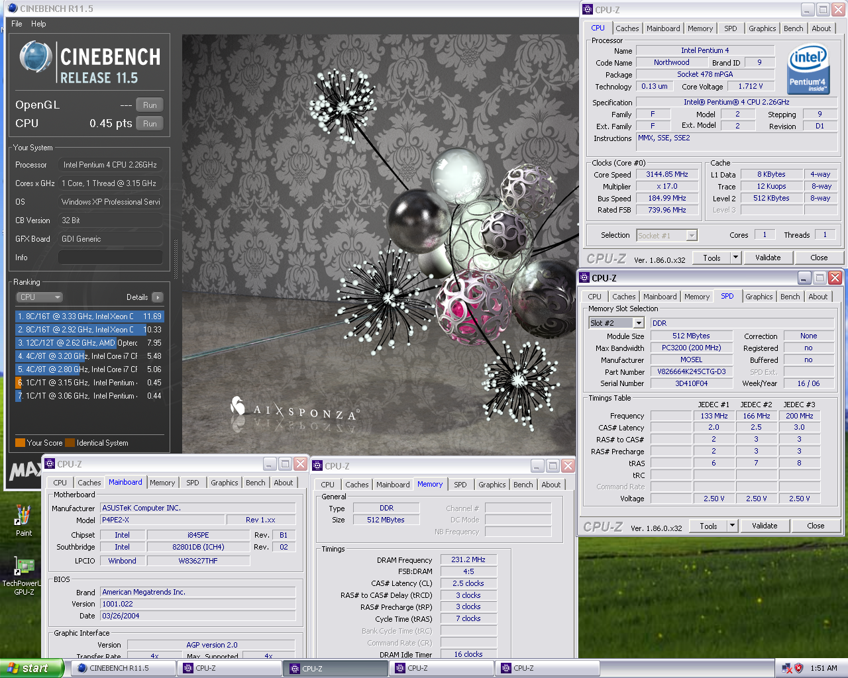Click the P4PE2-X model field
The image size is (848, 678).
[x=162, y=520]
